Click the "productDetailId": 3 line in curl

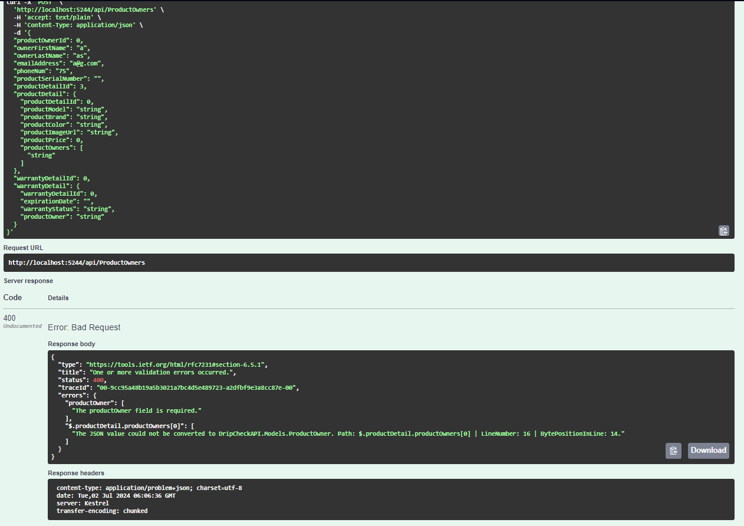50,86
